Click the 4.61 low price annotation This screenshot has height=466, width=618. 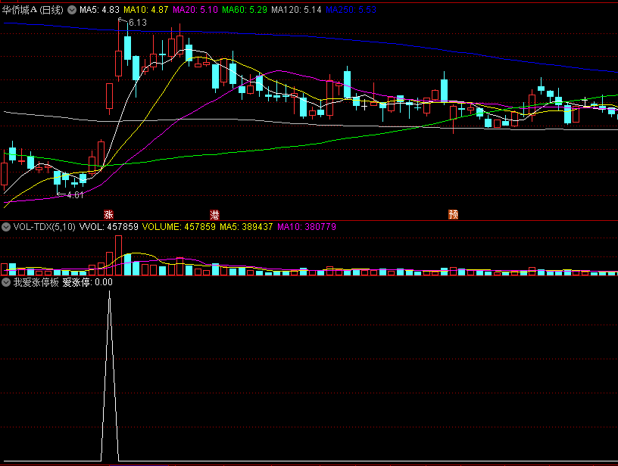click(75, 195)
